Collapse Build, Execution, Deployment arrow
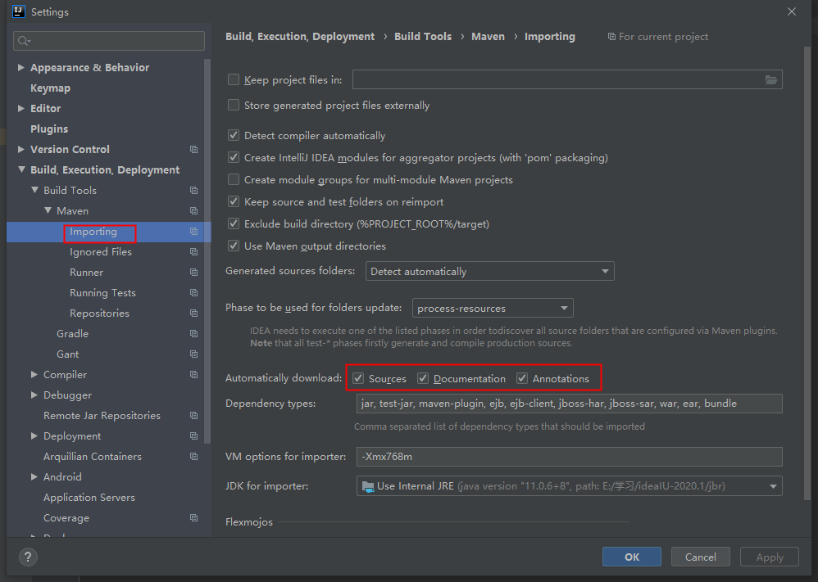The height and width of the screenshot is (582, 818). point(21,169)
